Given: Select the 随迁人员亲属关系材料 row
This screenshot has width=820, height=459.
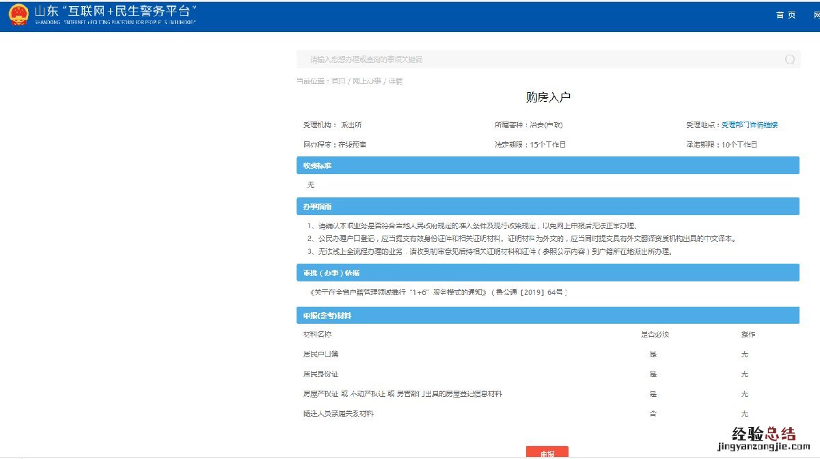Looking at the screenshot, I should coord(338,414).
